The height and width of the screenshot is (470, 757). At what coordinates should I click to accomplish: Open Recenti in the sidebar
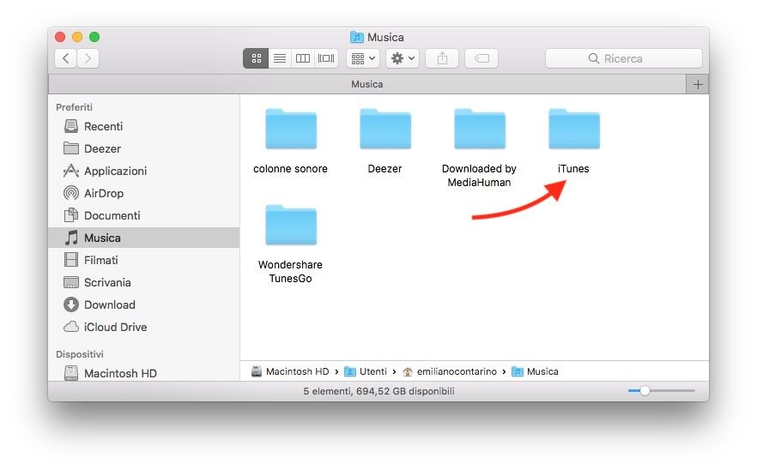144,126
